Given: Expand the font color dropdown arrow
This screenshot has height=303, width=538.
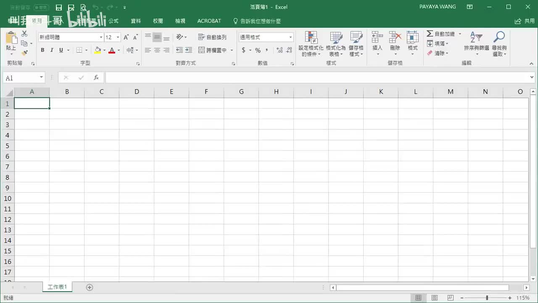Looking at the screenshot, I should coord(119,50).
